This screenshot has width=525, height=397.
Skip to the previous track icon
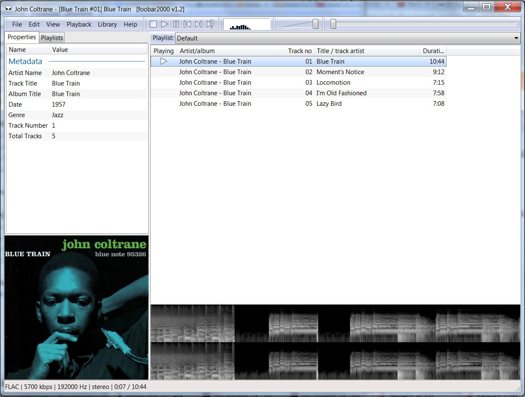point(187,24)
